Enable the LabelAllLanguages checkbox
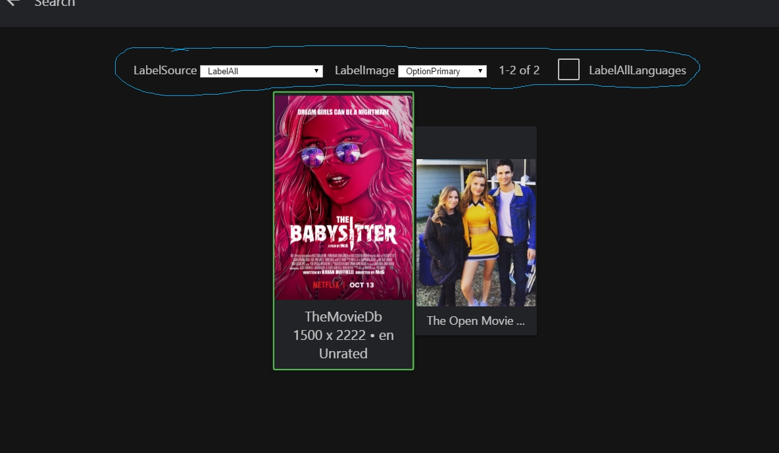This screenshot has height=453, width=779. [x=568, y=70]
